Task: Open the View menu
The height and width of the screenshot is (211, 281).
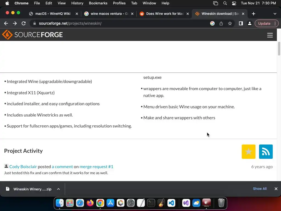Action: pyautogui.click(x=61, y=3)
